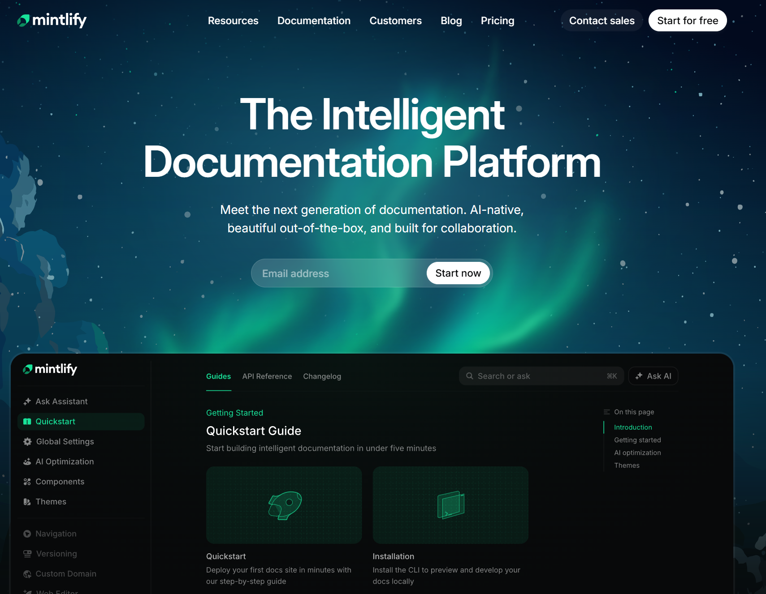Click the mintlify logo in docs preview
Screen dimensions: 766x594
tap(50, 369)
